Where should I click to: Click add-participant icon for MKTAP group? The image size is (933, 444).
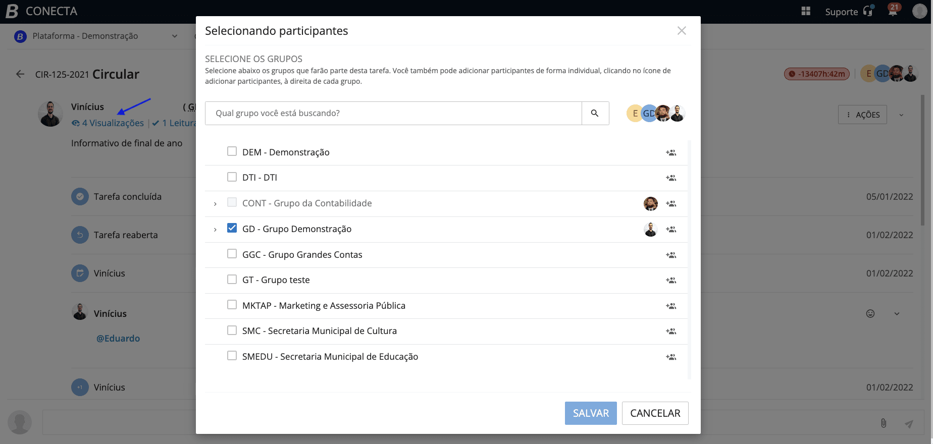tap(670, 306)
